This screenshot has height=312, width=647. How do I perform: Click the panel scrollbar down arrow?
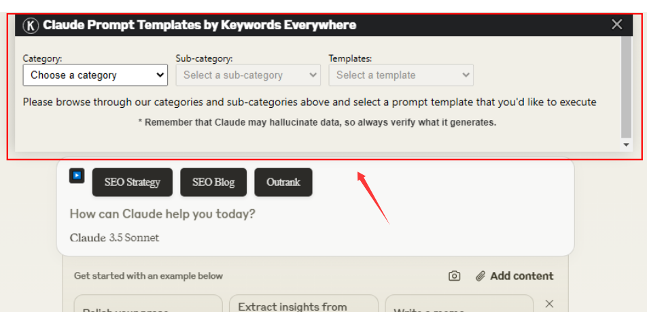tap(626, 145)
